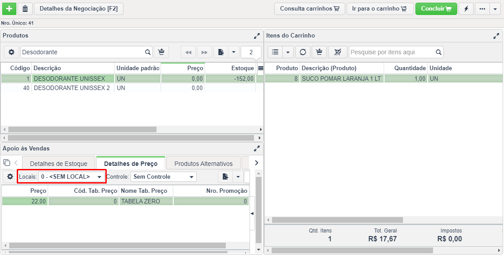Click the cart items horizontal scrollbar
This screenshot has height=255, width=504.
[x=337, y=220]
